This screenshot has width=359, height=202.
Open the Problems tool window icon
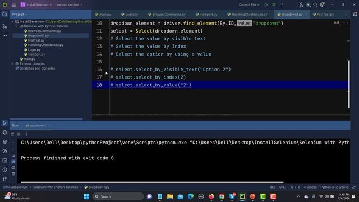[x=4, y=170]
